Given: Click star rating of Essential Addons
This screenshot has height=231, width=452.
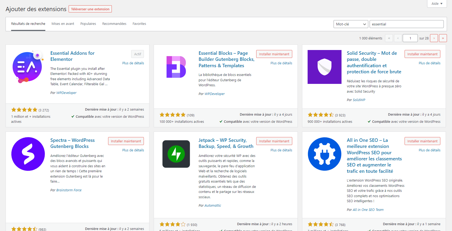Looking at the screenshot, I should point(24,110).
